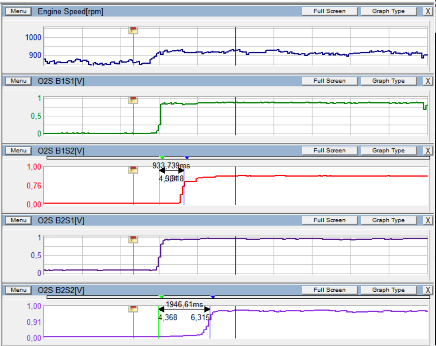Click the flag marker icon in Engine Speed graph
Image resolution: width=436 pixels, height=346 pixels.
pos(134,31)
